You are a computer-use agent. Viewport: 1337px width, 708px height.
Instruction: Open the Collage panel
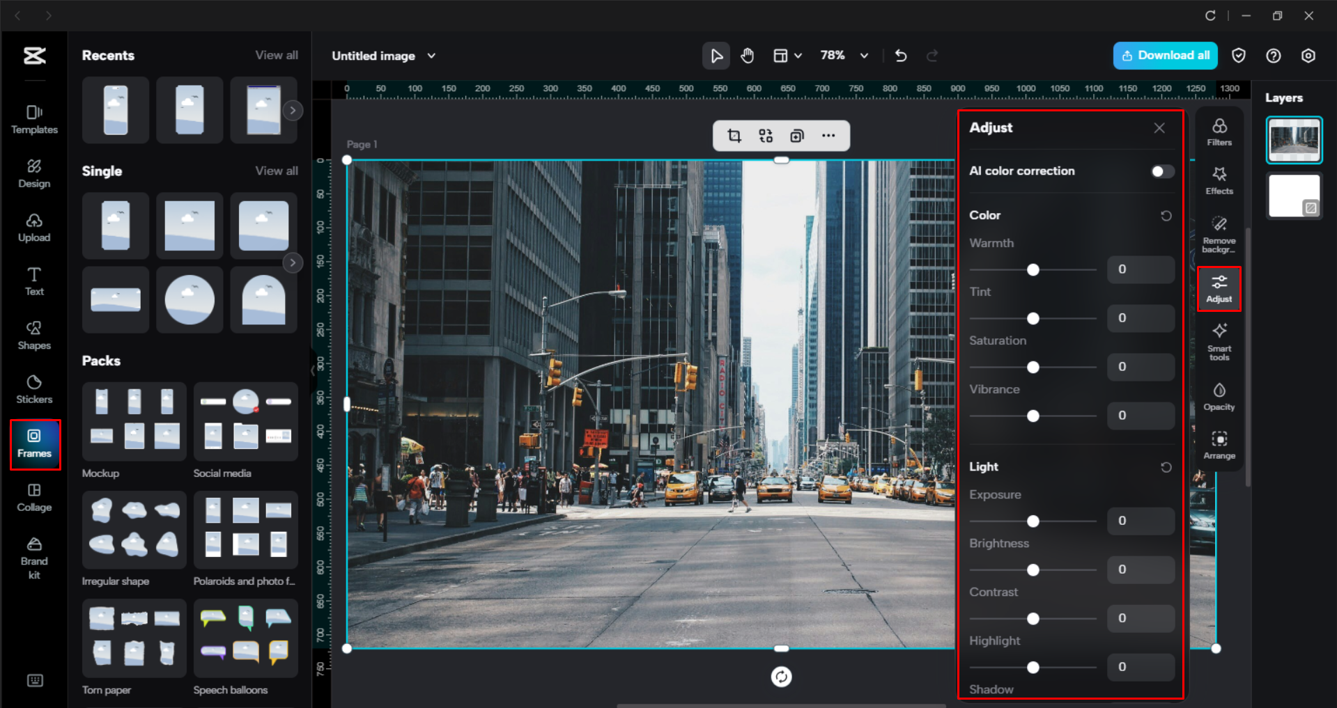point(34,497)
